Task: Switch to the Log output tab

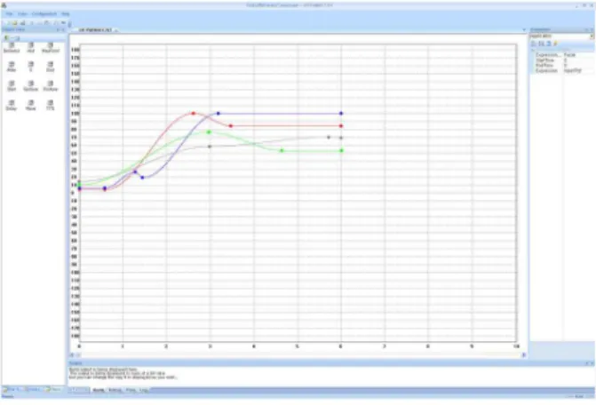Action: [143, 390]
